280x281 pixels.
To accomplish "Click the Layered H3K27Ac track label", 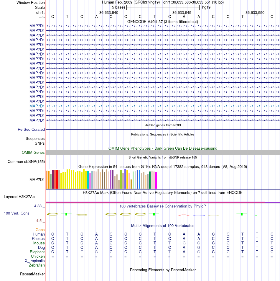I will (x=19, y=197).
